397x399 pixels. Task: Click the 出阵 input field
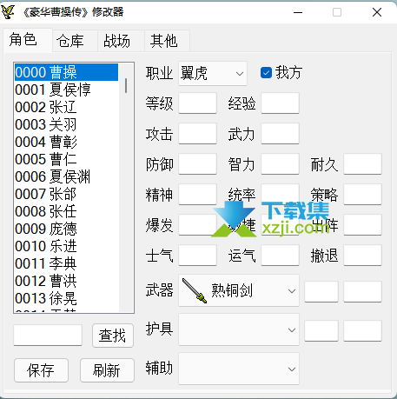[x=362, y=225]
